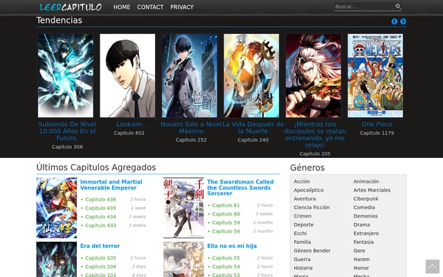
Task: Select the Aventura genre
Action: pos(305,199)
